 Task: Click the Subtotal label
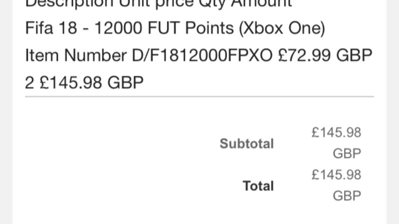tap(247, 143)
